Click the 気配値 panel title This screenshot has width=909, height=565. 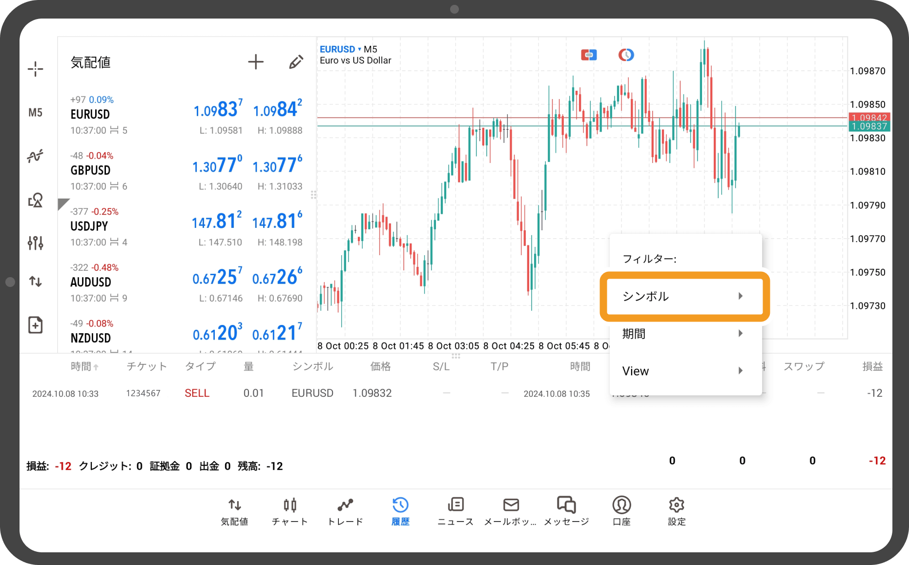90,62
